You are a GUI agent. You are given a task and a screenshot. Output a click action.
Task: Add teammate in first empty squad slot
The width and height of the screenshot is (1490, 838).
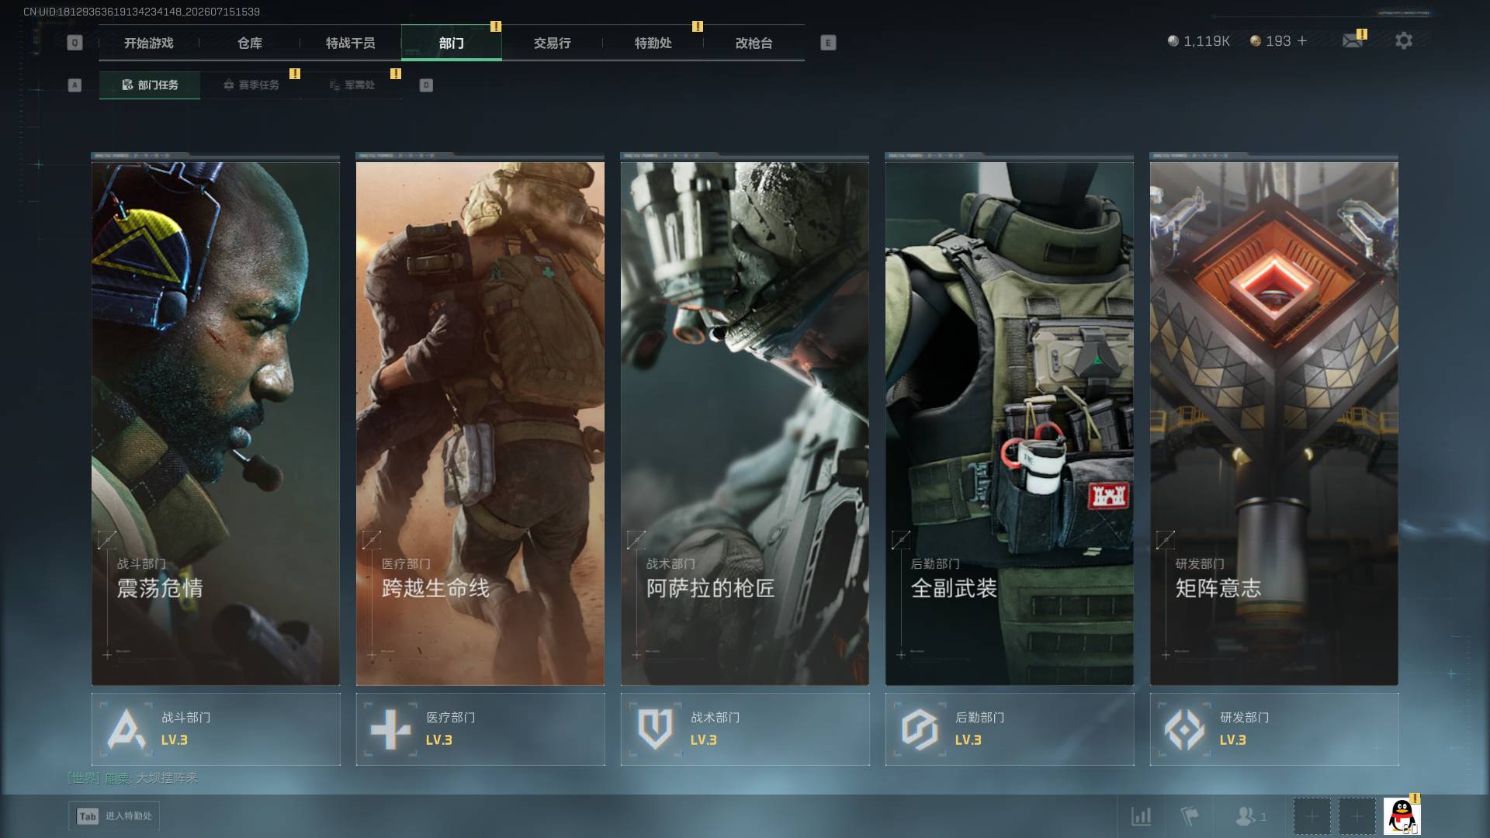[1312, 816]
